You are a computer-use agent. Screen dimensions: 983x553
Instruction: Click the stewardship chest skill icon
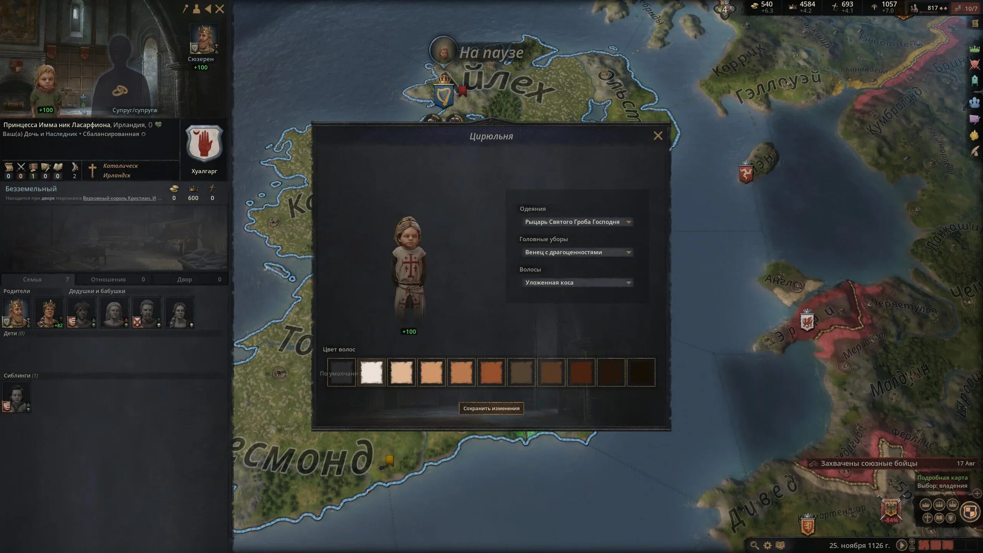pos(33,167)
